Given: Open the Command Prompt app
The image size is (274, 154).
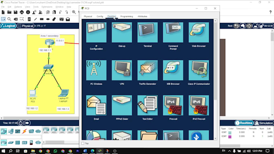Looking at the screenshot, I should tap(173, 33).
